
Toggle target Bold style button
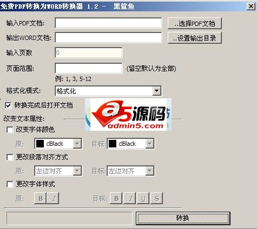(116, 198)
